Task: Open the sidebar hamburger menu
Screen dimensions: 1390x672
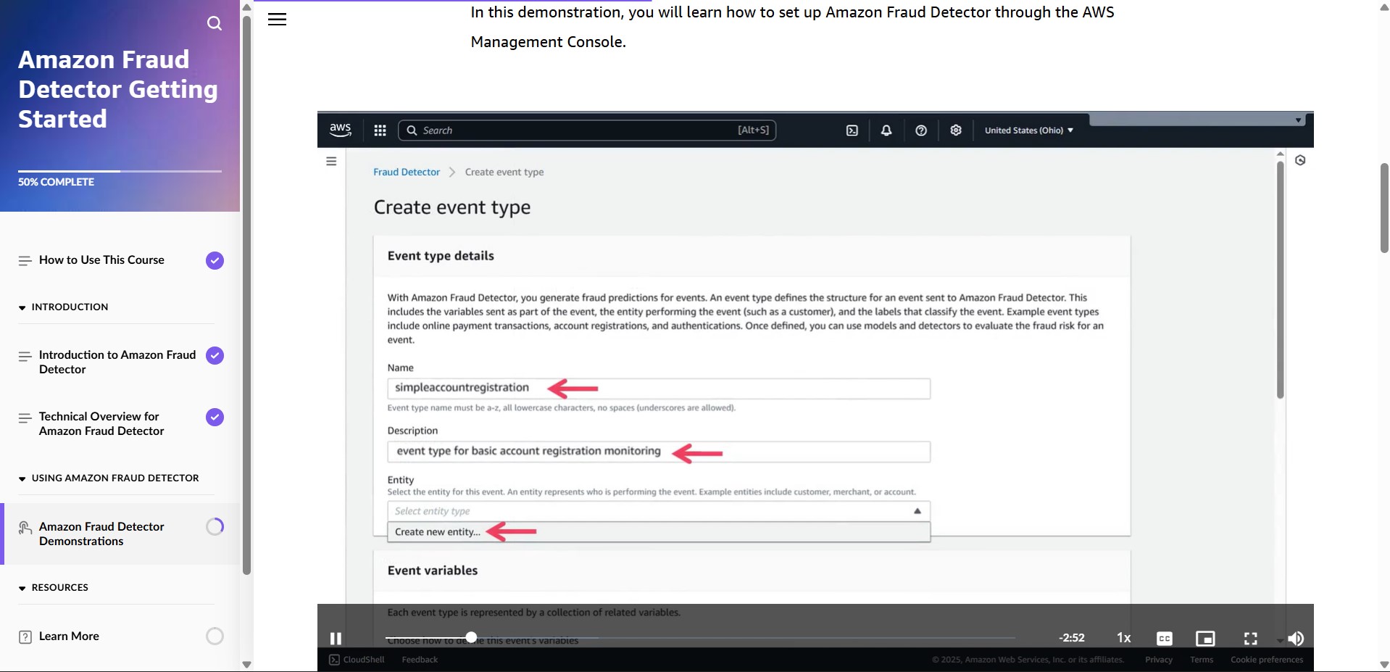Action: click(277, 19)
